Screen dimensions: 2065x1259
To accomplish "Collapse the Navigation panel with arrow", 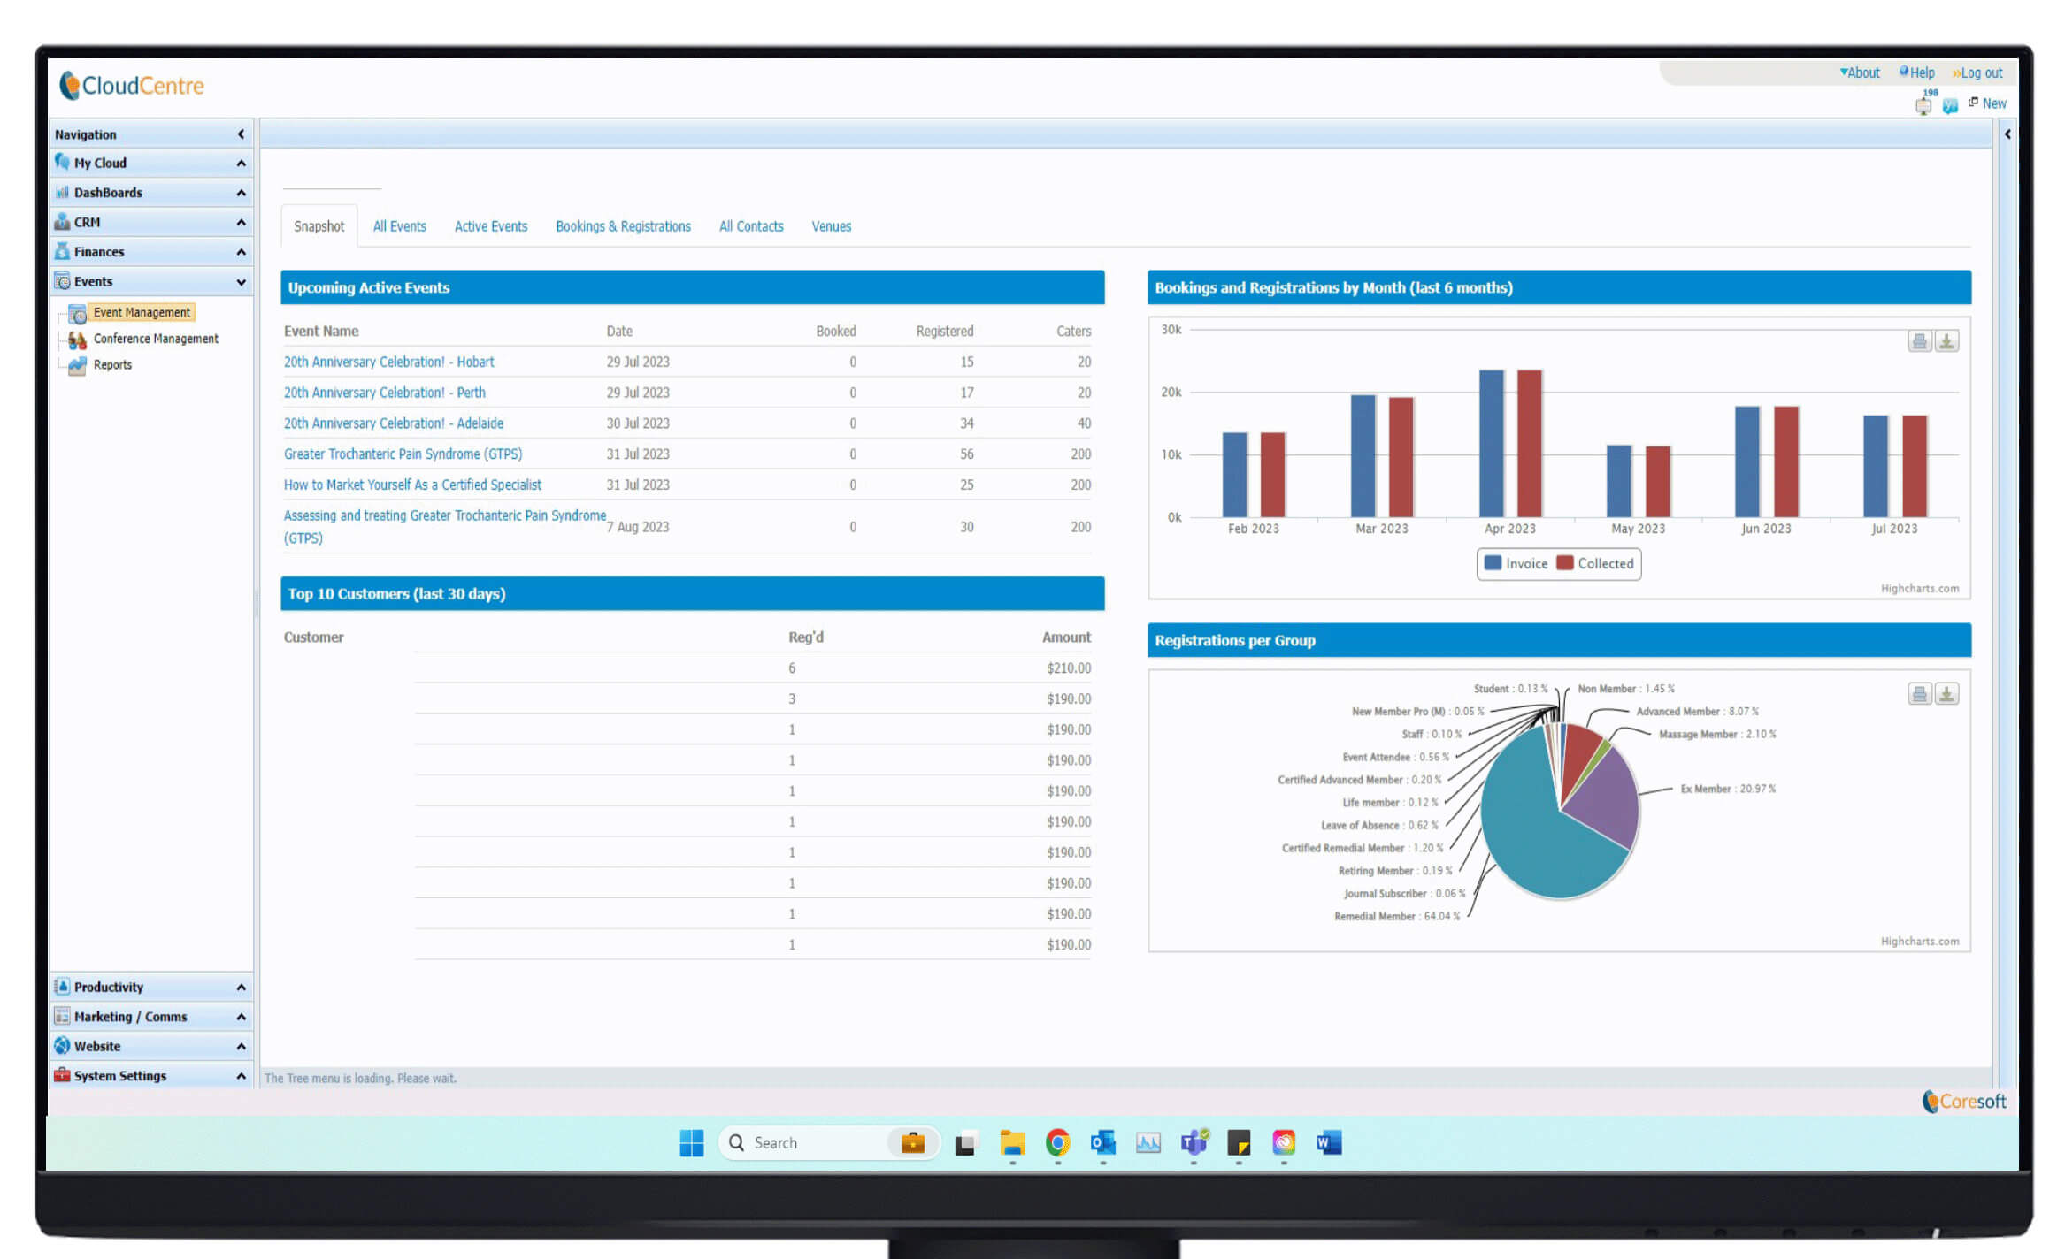I will pyautogui.click(x=241, y=134).
